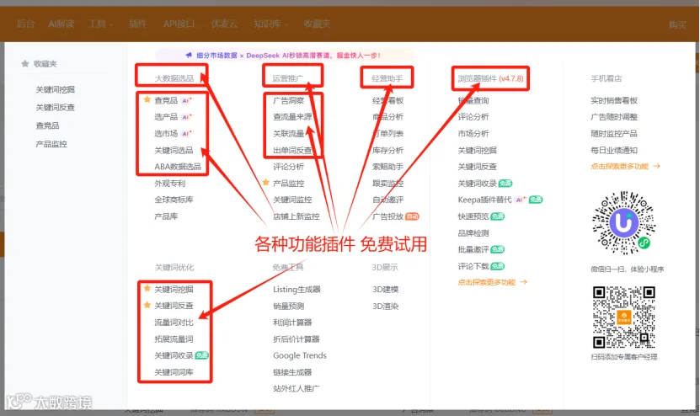Open 关键词词库

click(x=174, y=372)
